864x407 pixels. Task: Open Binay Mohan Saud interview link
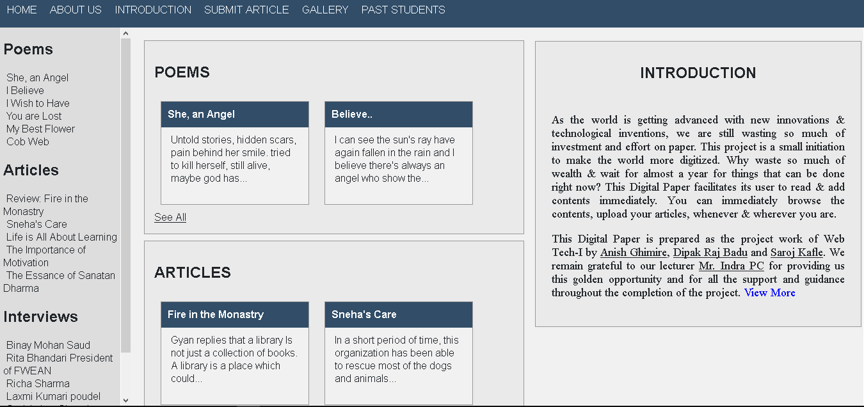click(48, 345)
